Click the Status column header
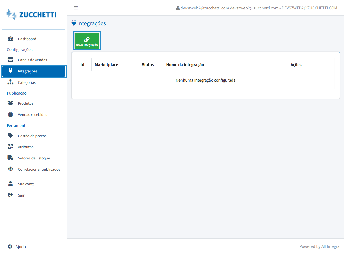The image size is (344, 254). [x=148, y=65]
